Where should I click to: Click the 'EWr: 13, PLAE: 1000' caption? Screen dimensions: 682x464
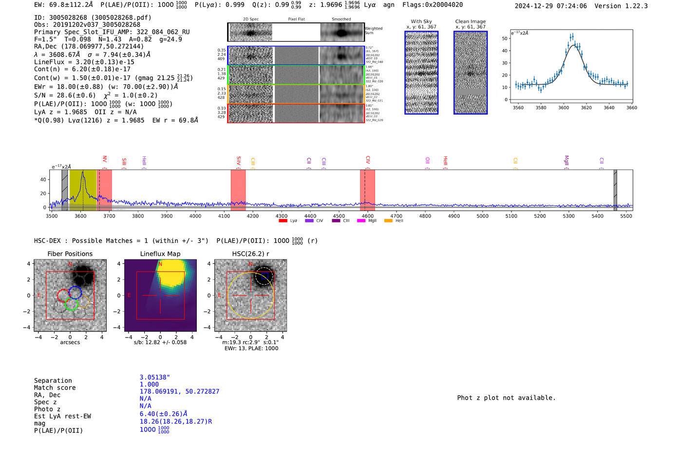click(251, 349)
